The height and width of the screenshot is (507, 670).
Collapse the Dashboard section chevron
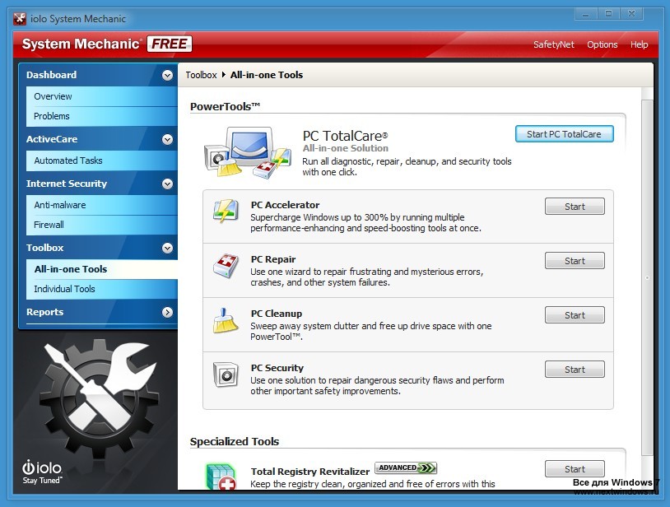(x=168, y=75)
